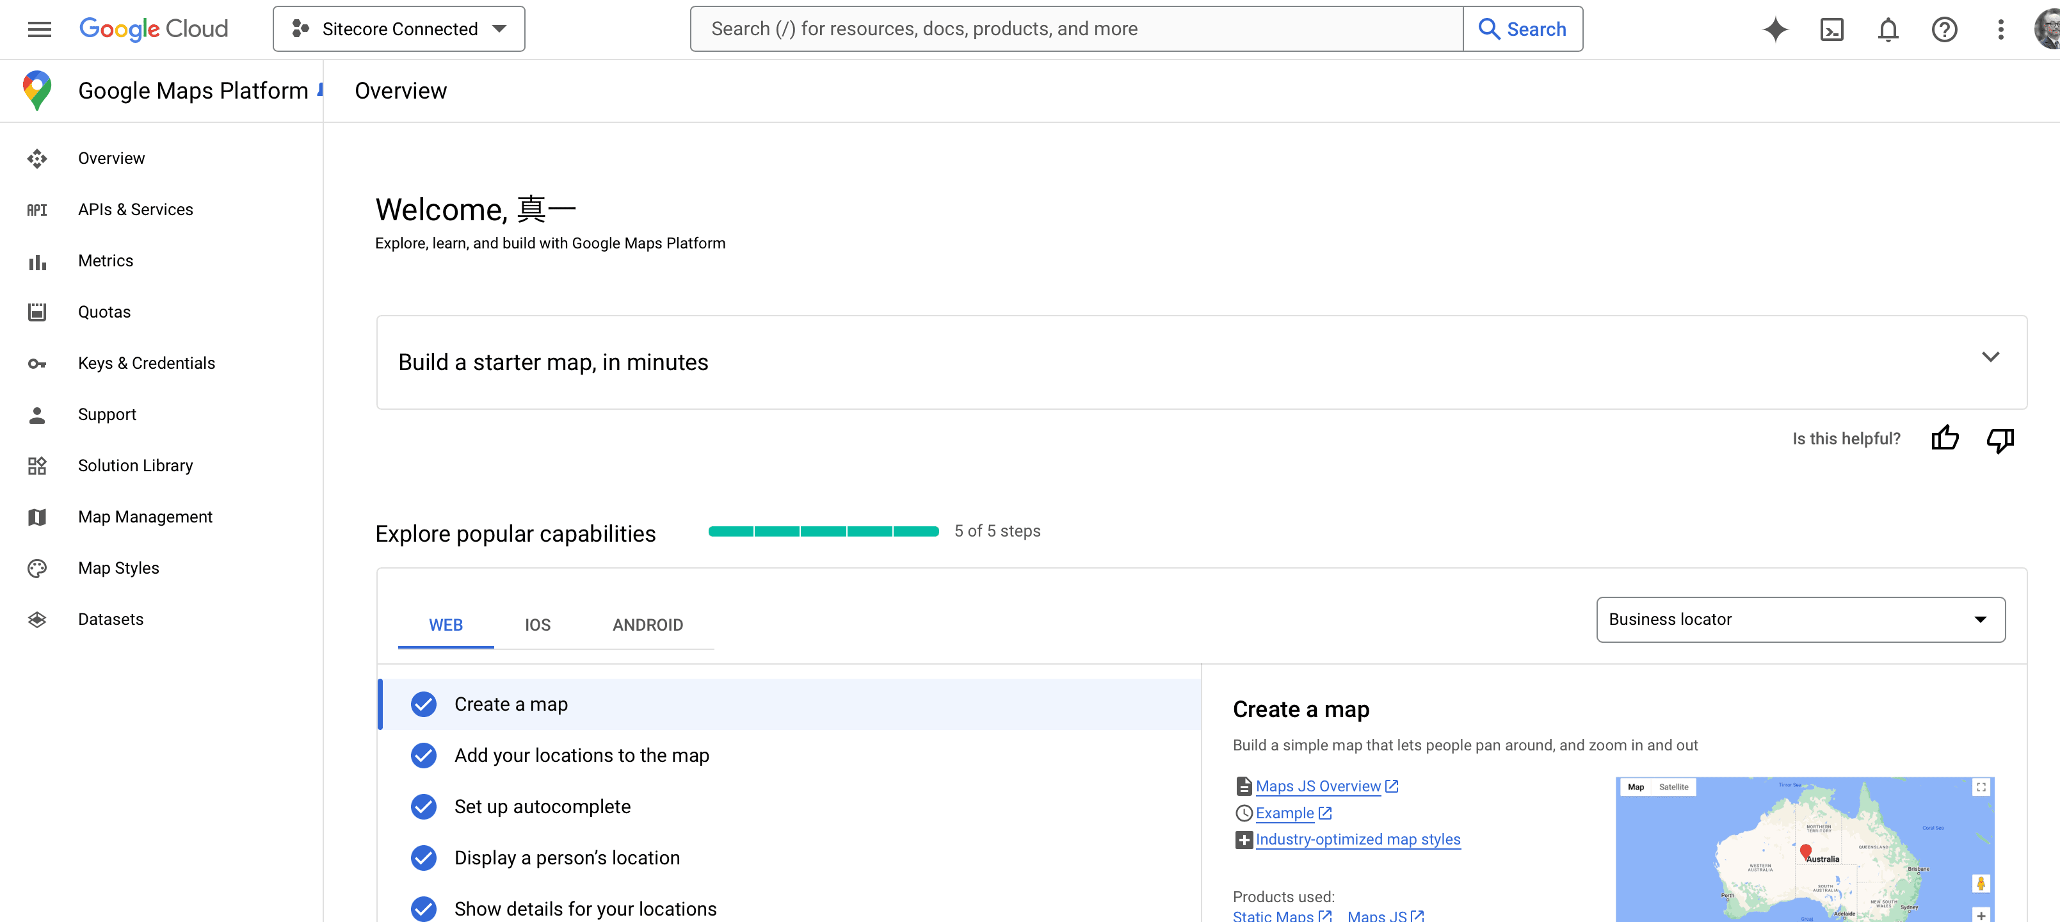Open the hamburger navigation menu

tap(39, 29)
